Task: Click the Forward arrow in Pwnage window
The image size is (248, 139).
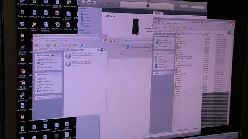Action: (48, 45)
